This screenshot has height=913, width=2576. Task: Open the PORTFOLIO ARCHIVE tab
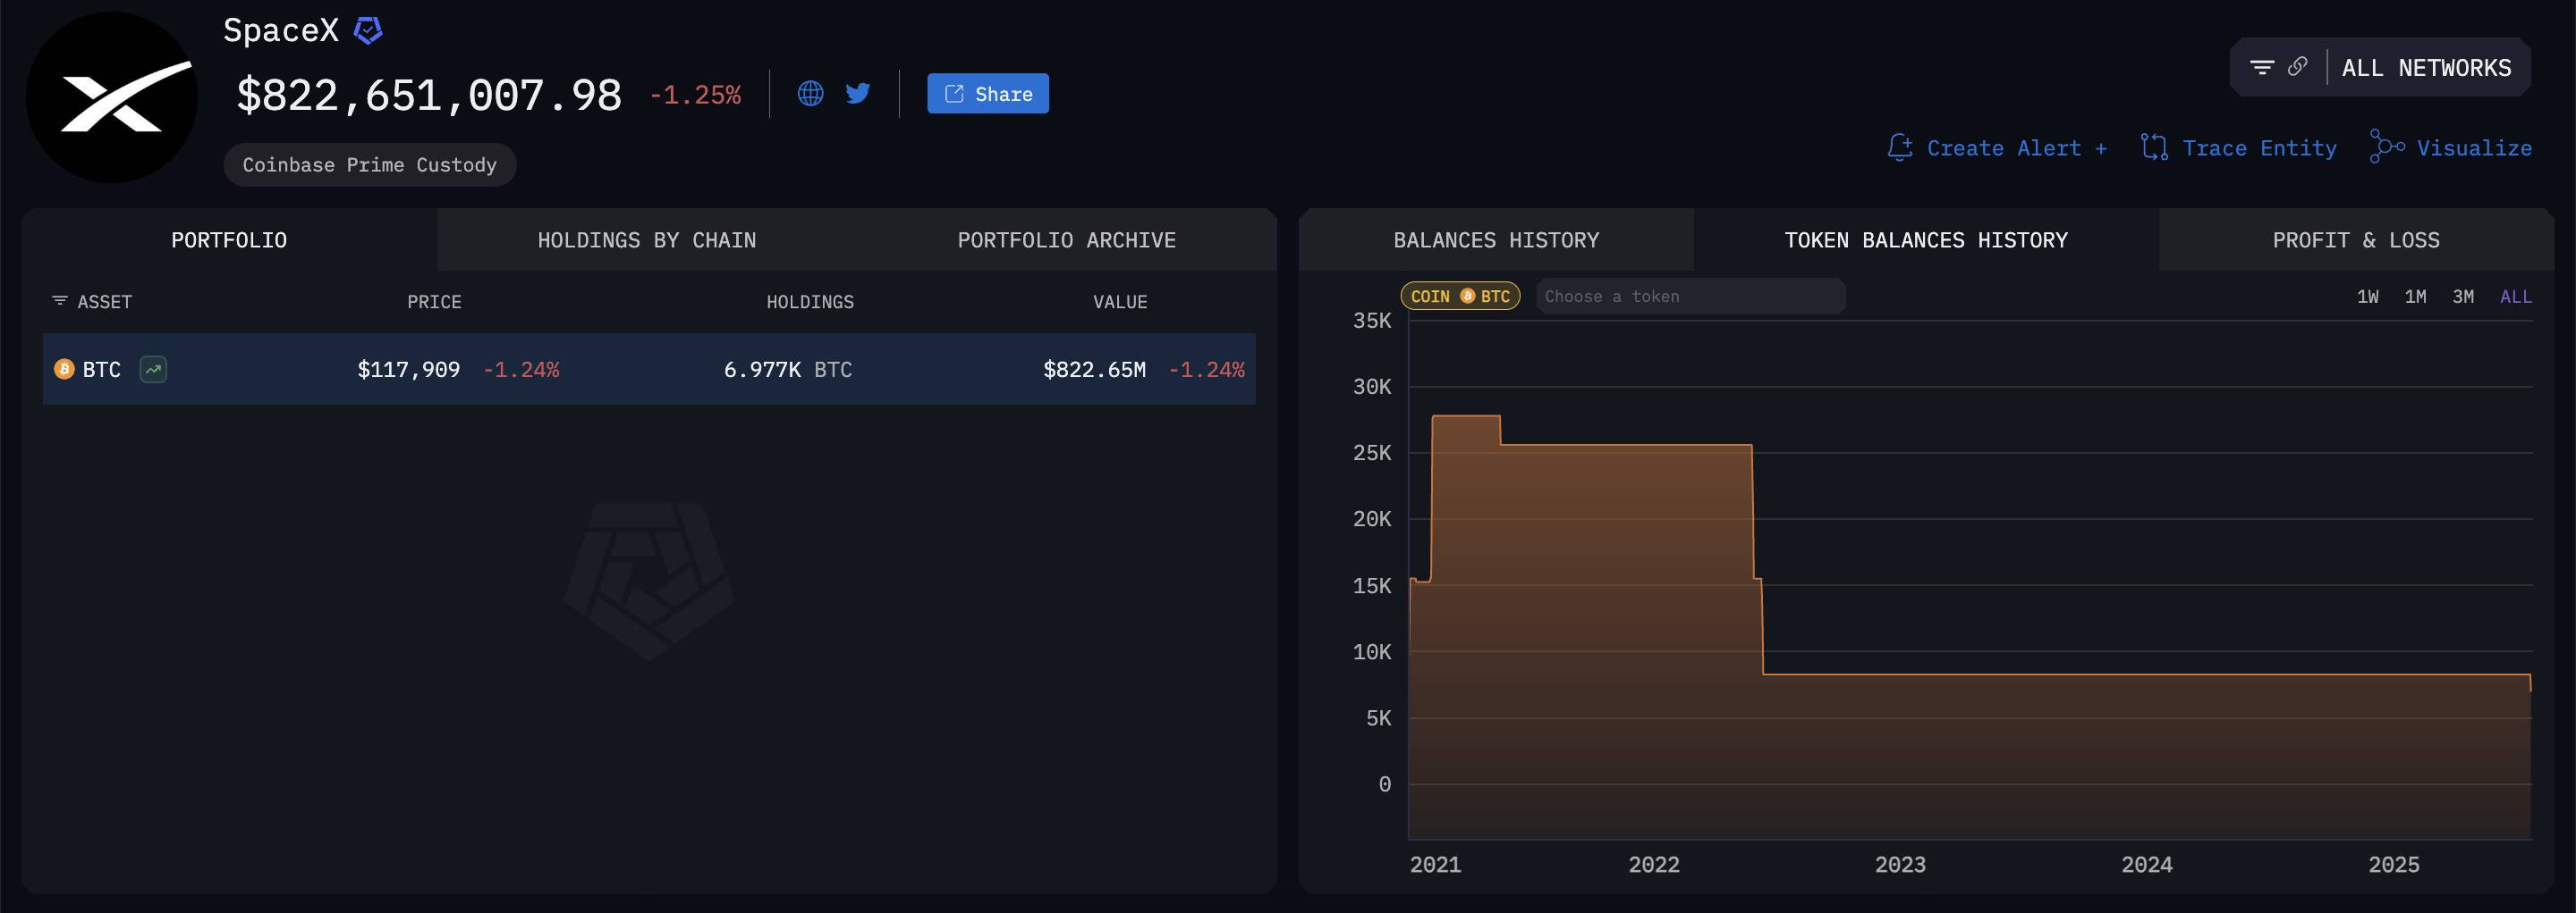click(x=1067, y=239)
